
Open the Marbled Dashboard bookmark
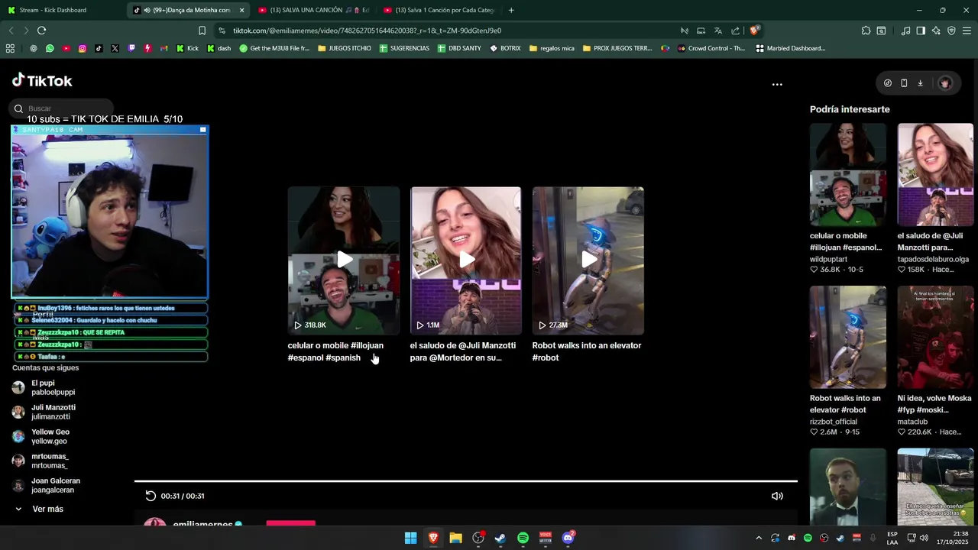(x=790, y=48)
